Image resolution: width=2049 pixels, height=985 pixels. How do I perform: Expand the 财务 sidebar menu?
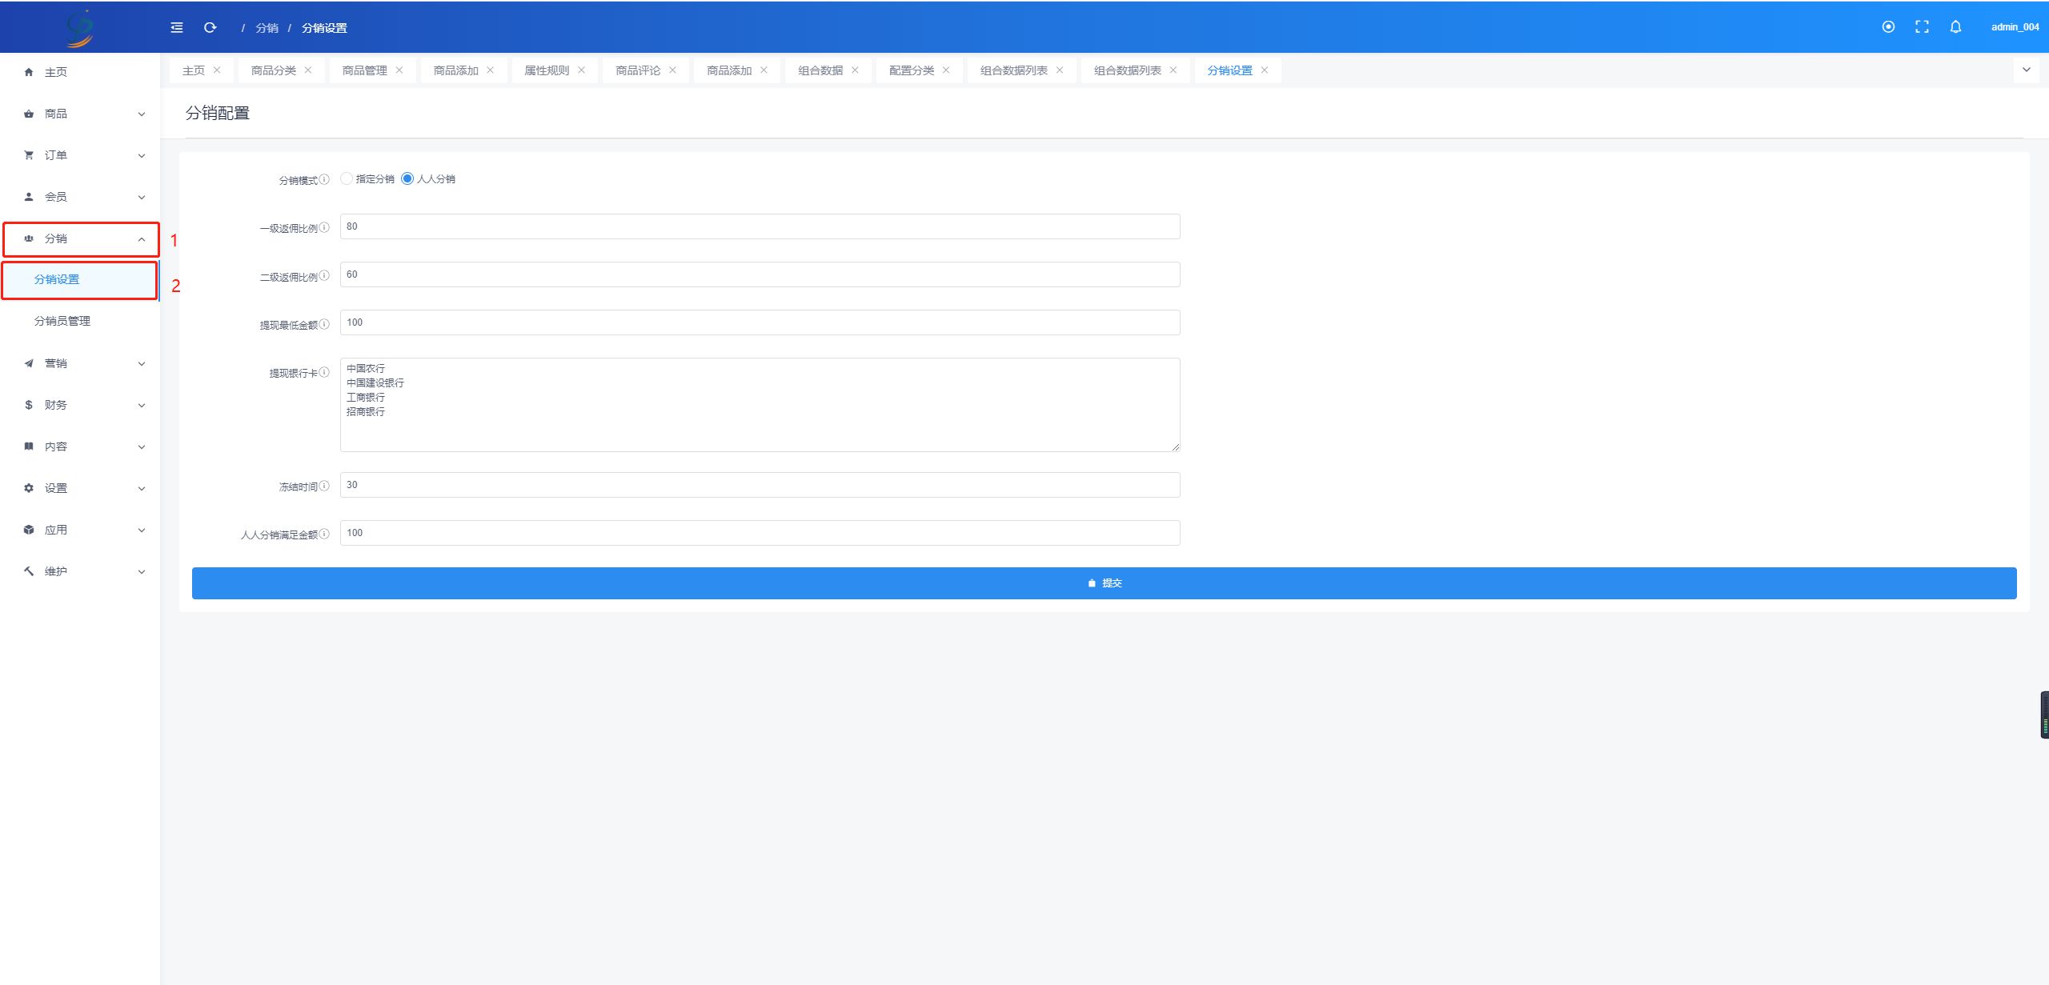tap(80, 405)
